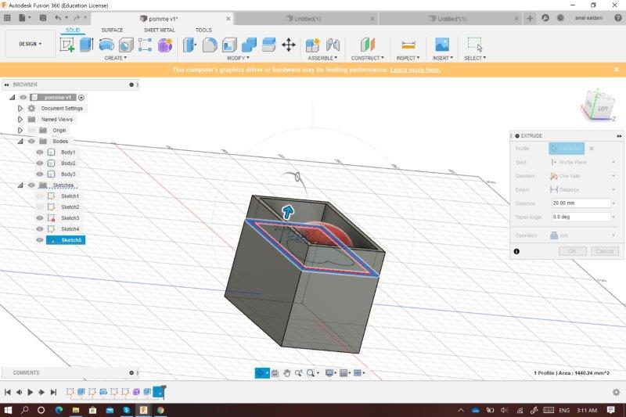Select the Press Pull tool
Screen dimensions: 626x417
click(x=189, y=45)
